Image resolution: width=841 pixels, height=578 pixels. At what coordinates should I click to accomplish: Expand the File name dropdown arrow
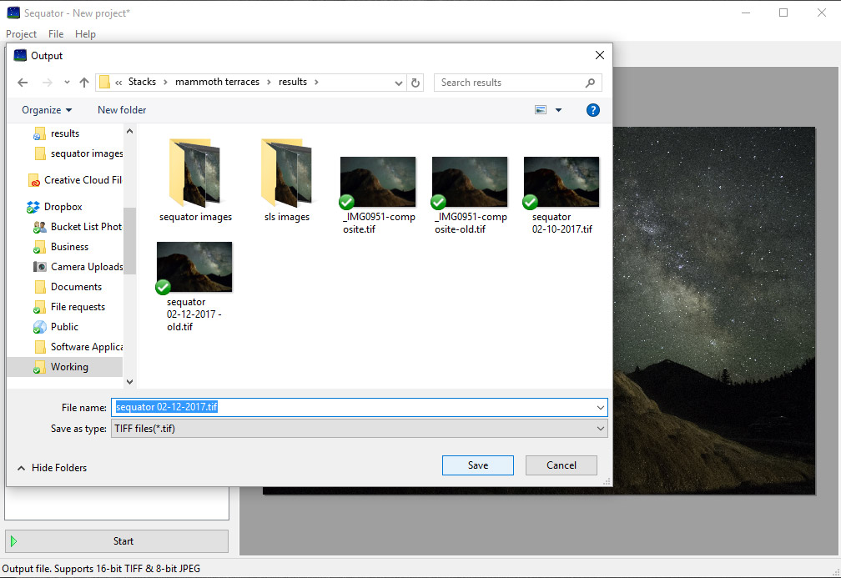point(600,408)
